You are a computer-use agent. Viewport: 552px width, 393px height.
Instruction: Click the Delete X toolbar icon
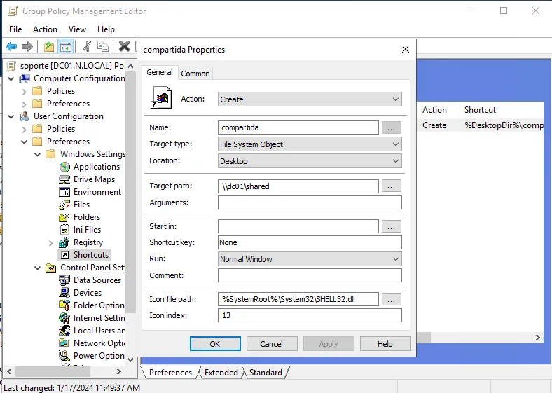tap(124, 47)
